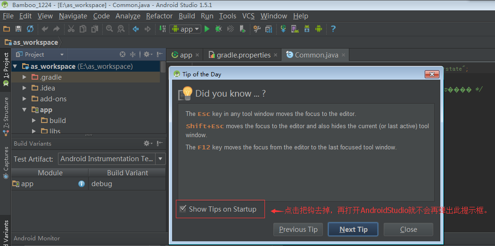This screenshot has height=246, width=495.
Task: Expand the add-ons folder node
Action: point(25,98)
